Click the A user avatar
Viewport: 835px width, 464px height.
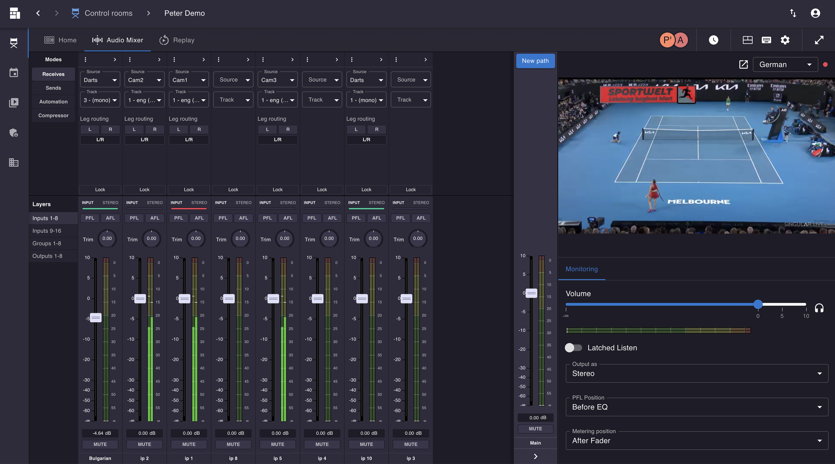tap(681, 40)
